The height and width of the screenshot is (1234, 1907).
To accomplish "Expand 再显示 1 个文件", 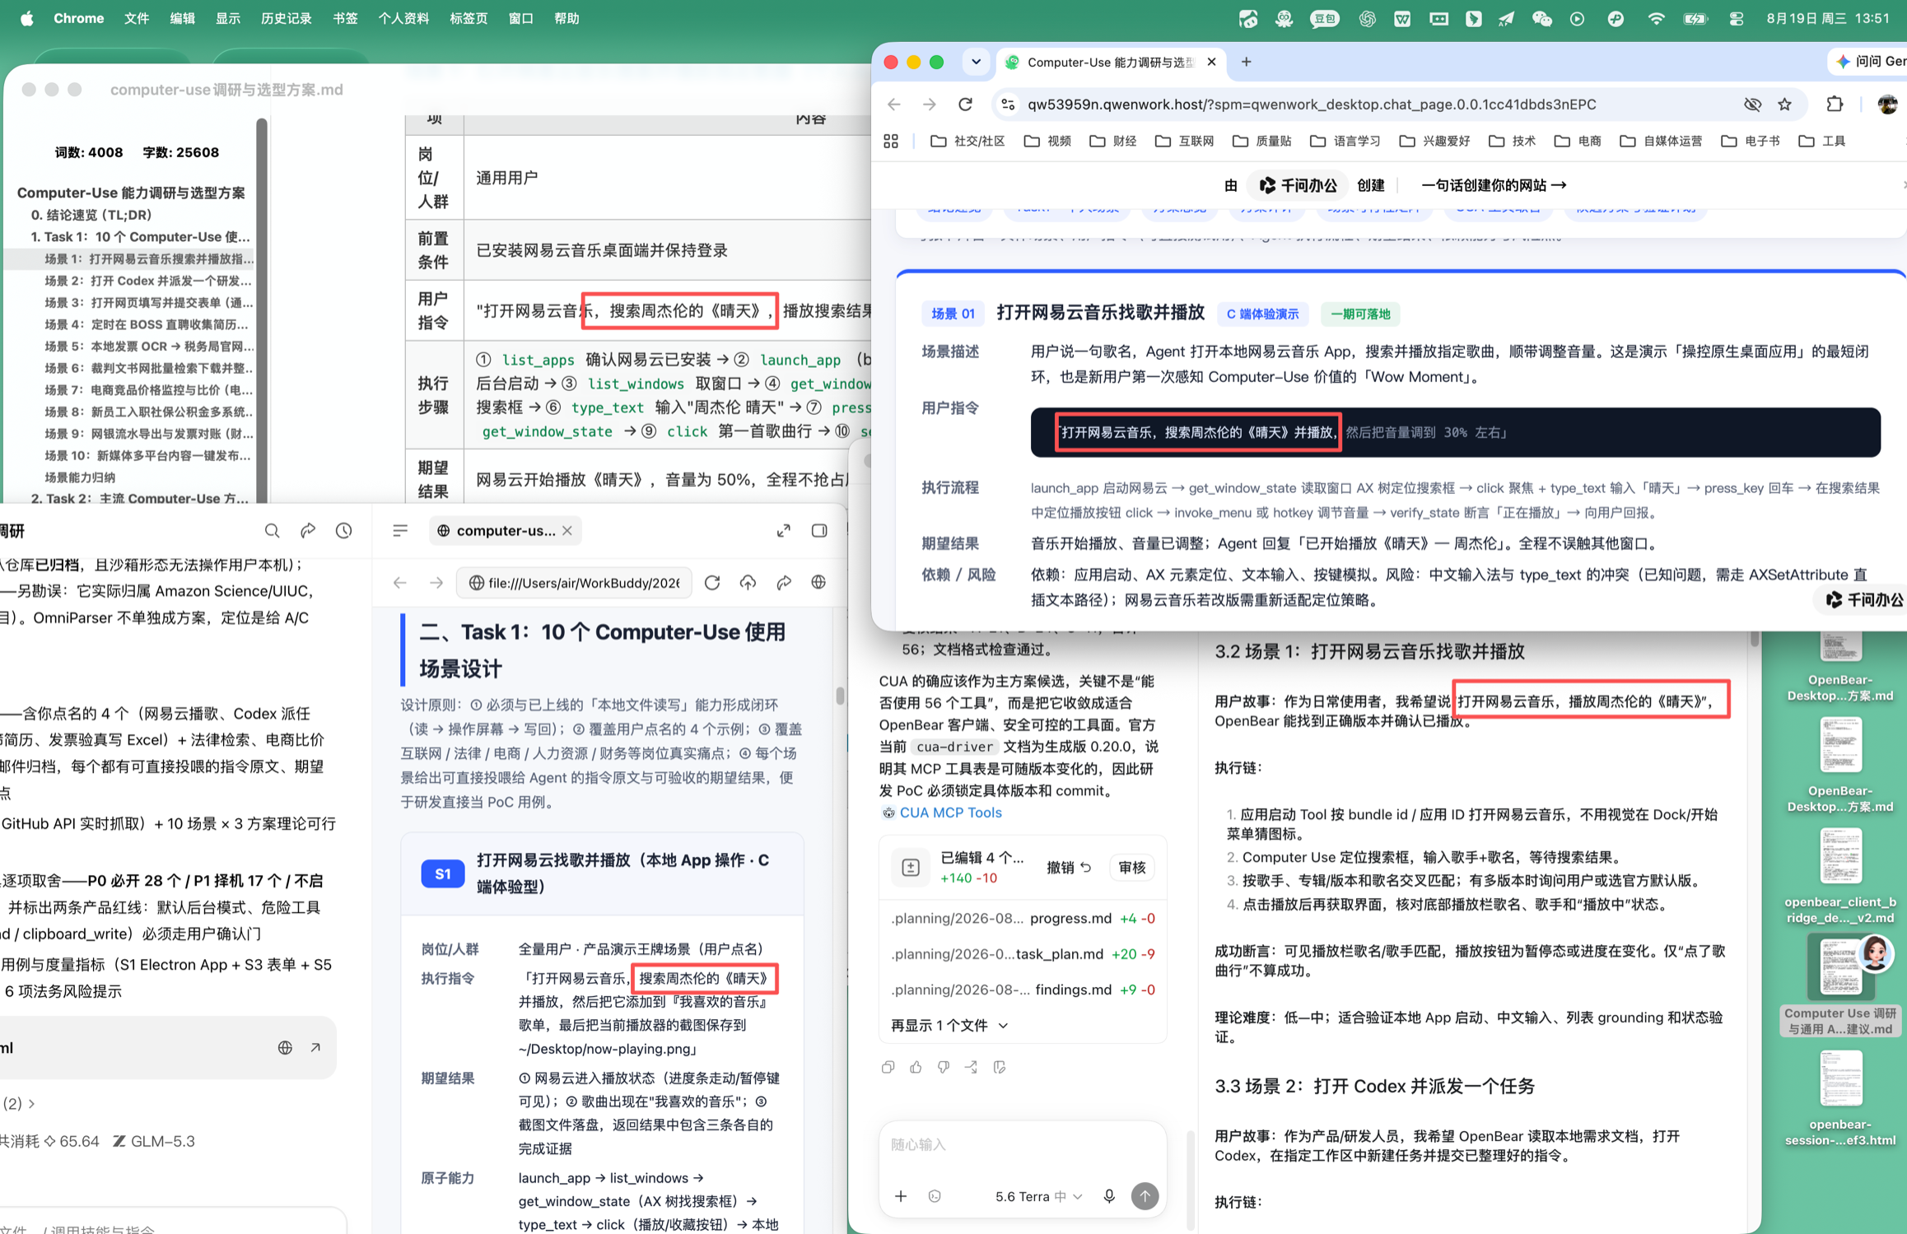I will pos(949,1026).
